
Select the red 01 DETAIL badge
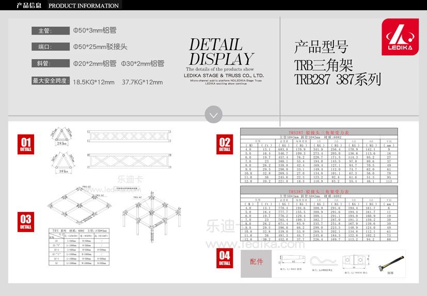[x=26, y=144]
